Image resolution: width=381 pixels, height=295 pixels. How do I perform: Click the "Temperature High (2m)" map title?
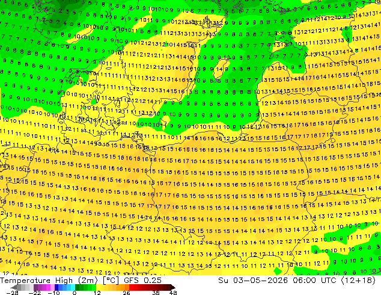point(49,281)
